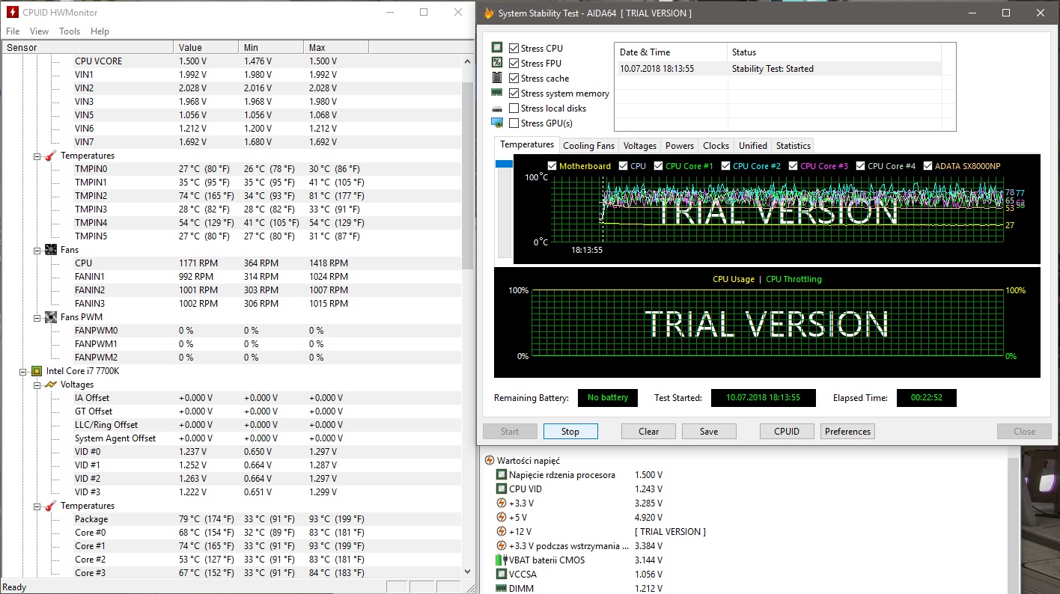Collapse the Intel Core i7 7700K node

coord(23,371)
